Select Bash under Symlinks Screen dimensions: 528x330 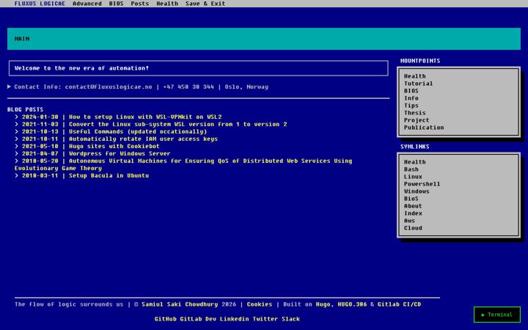click(x=411, y=169)
